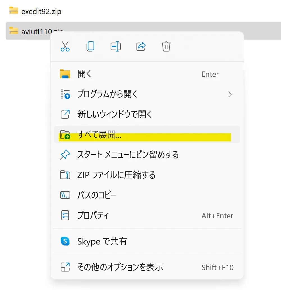
Task: Click the more options expand icon
Action: pyautogui.click(x=65, y=267)
